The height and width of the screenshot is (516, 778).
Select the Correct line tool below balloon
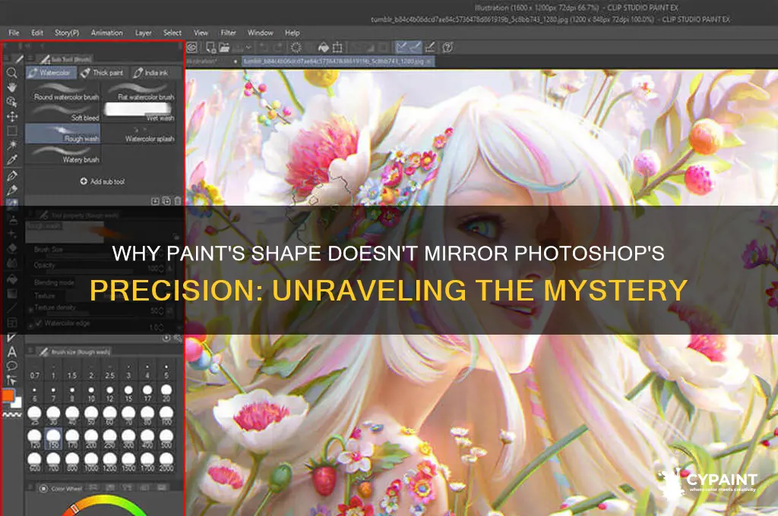tap(12, 380)
